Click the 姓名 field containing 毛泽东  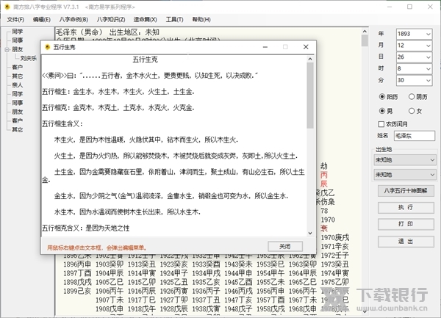click(x=414, y=136)
